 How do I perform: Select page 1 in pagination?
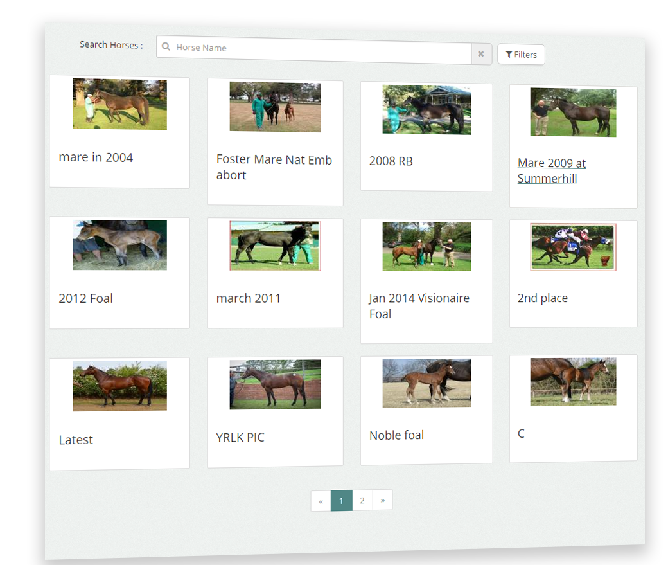(341, 500)
